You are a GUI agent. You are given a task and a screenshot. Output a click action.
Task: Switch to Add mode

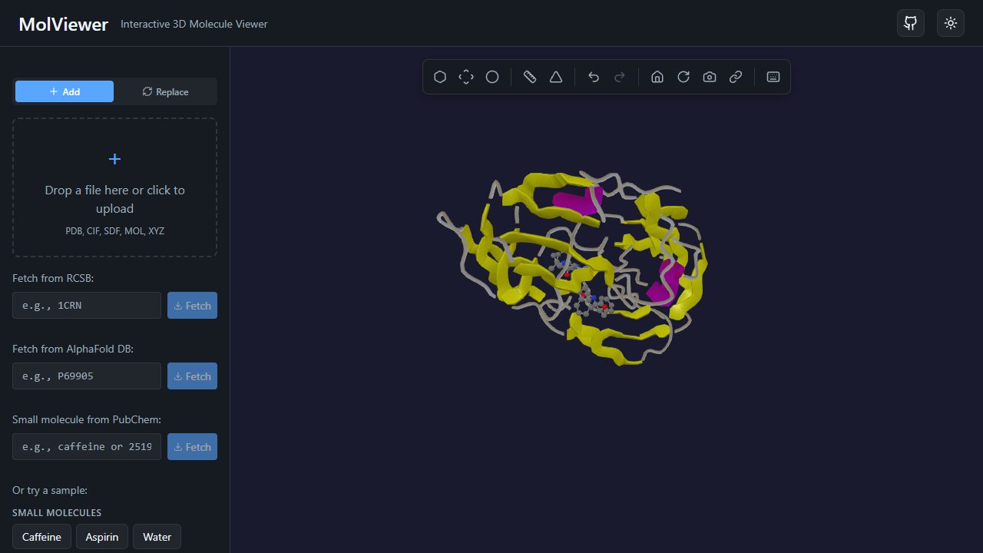point(65,91)
